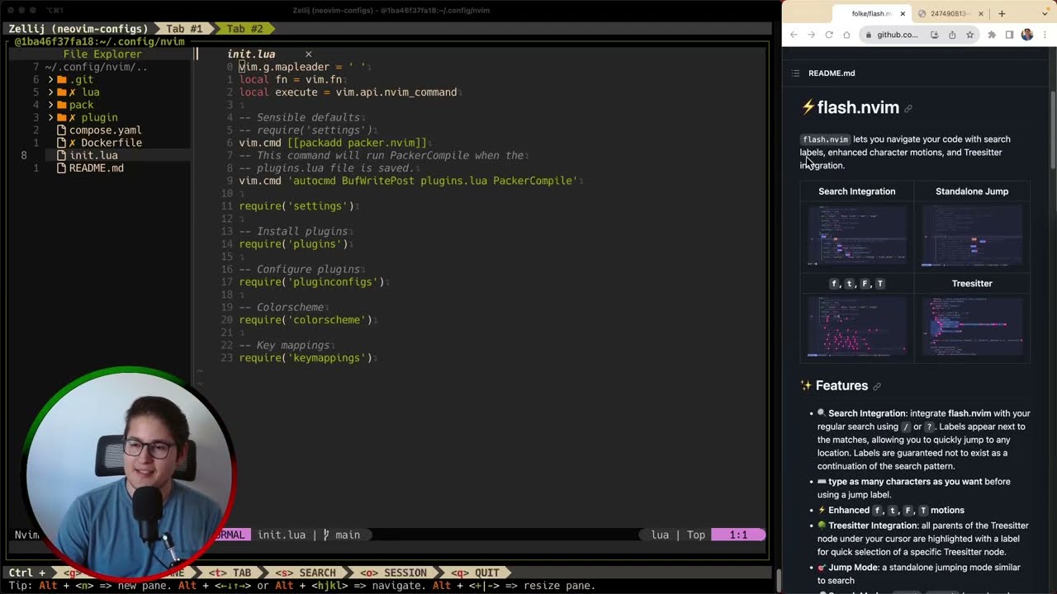Switch to Zellij Tab #1
This screenshot has width=1057, height=594.
pyautogui.click(x=184, y=29)
